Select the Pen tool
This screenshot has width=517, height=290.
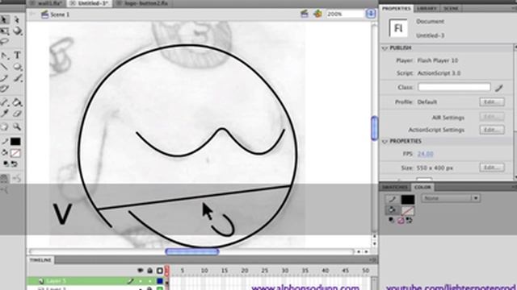coord(5,56)
